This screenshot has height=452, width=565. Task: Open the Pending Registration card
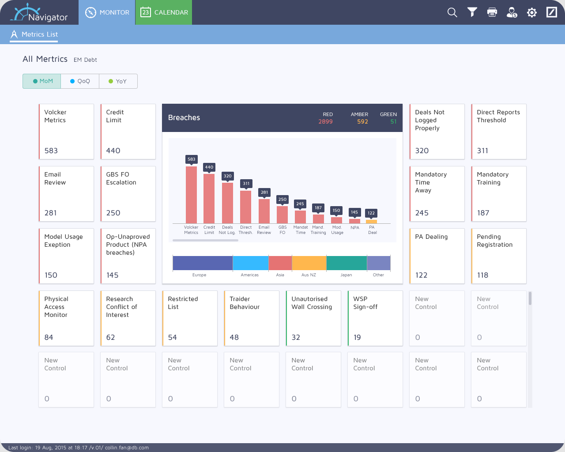pyautogui.click(x=499, y=256)
